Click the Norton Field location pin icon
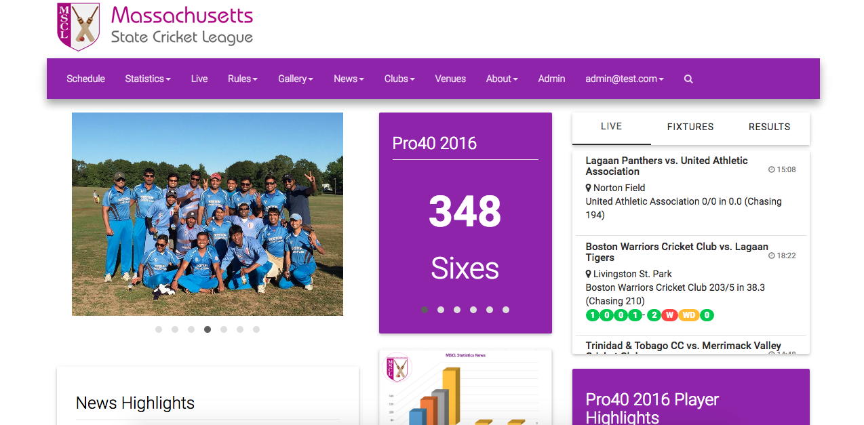This screenshot has height=425, width=864. pos(589,188)
